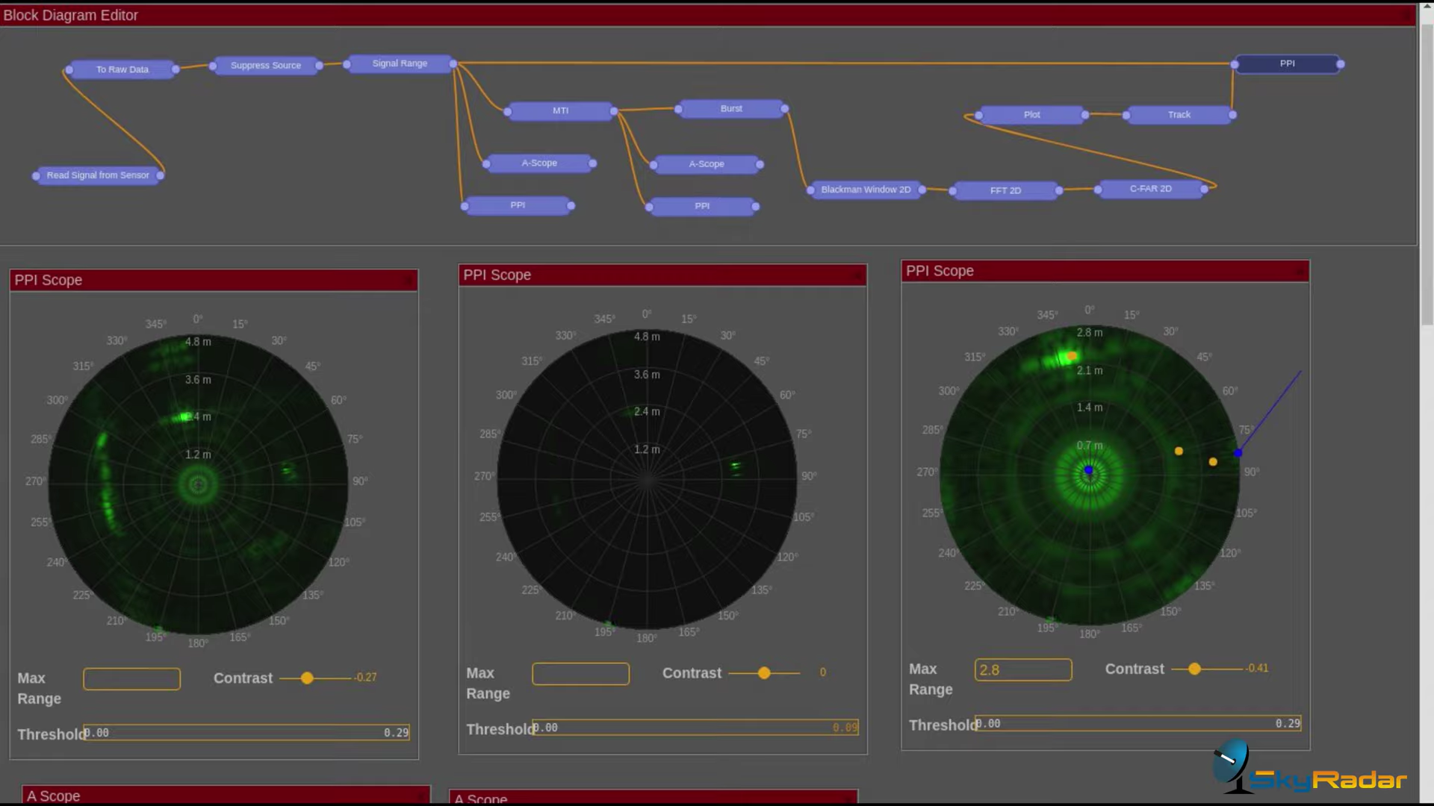Click Contrast slider handle showing -0.27
The width and height of the screenshot is (1434, 806).
[x=307, y=678]
